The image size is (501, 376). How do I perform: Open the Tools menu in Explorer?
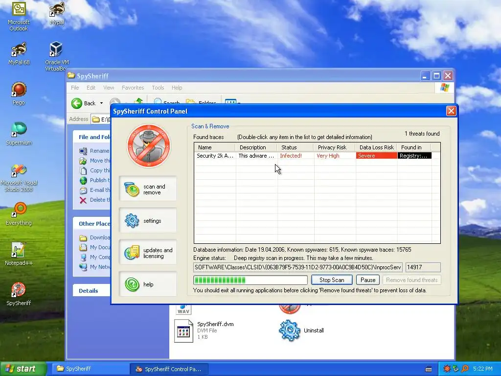click(158, 88)
